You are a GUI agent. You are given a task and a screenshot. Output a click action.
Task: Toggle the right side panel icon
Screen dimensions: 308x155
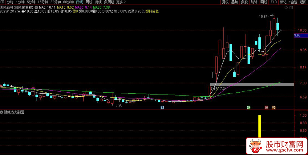point(291,8)
